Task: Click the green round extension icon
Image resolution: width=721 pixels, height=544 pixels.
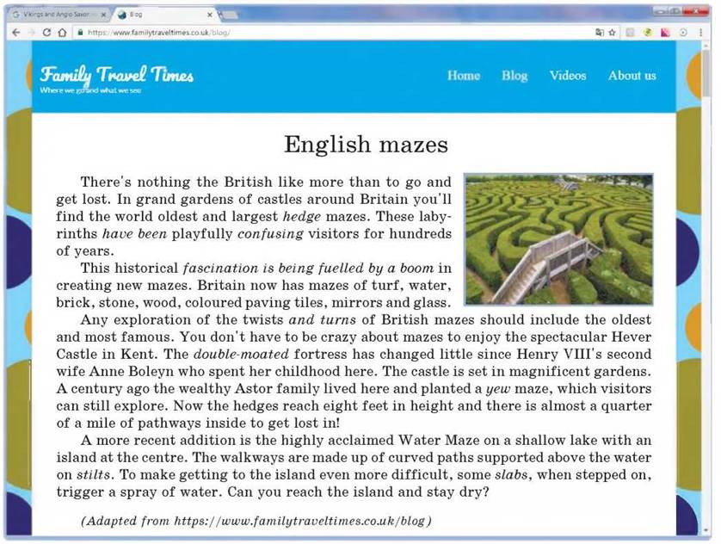Action: click(648, 33)
